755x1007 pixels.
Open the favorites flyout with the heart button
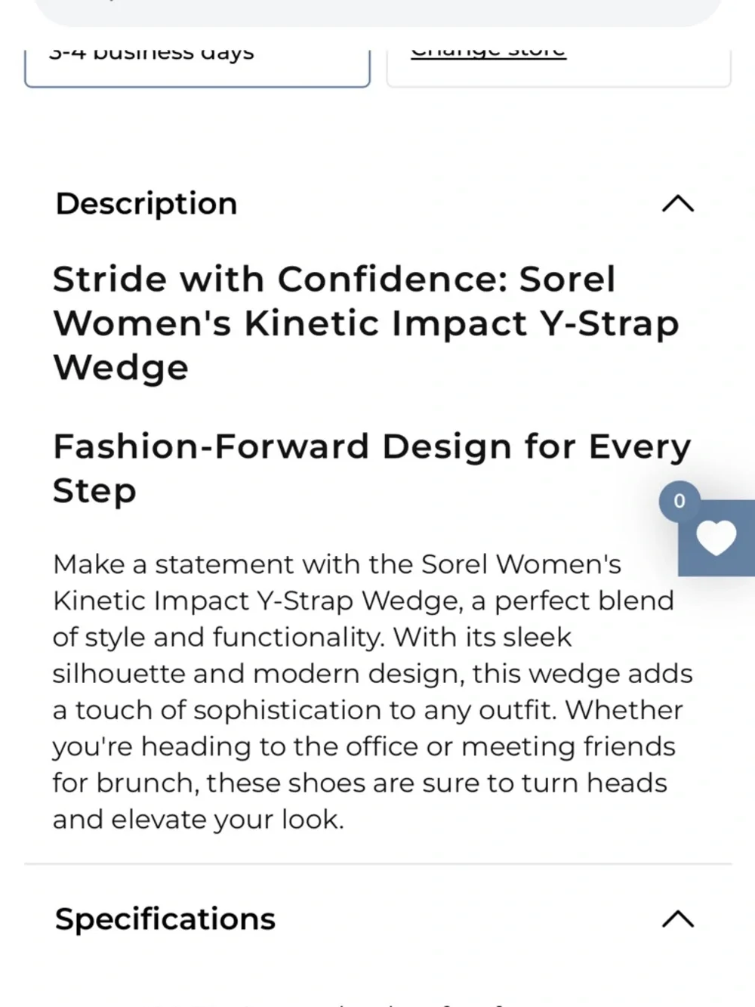tap(716, 538)
